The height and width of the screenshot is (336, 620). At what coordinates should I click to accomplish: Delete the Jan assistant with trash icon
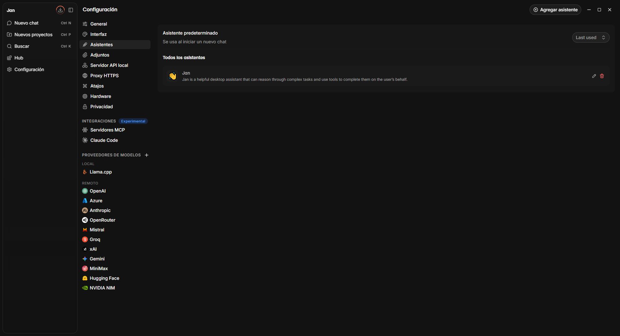click(602, 76)
